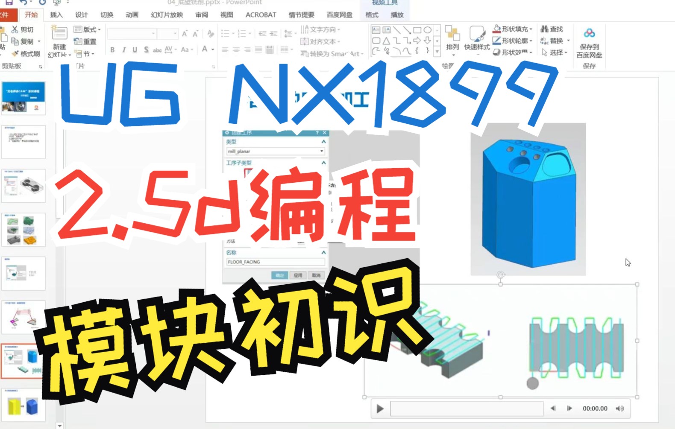
Task: Select the down arrow shape
Action: tap(427, 41)
